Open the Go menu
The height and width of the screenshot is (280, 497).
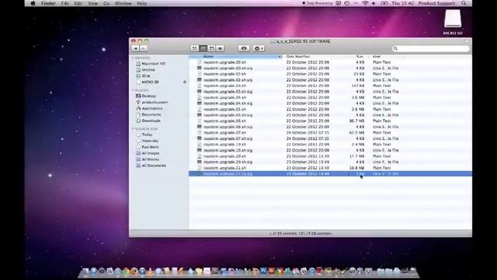tap(106, 3)
